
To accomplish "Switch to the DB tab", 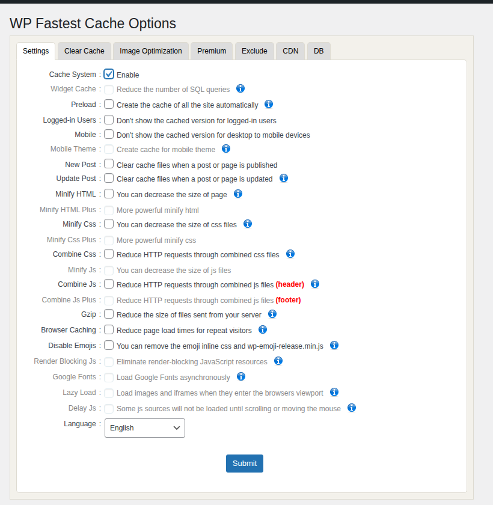I will 319,51.
